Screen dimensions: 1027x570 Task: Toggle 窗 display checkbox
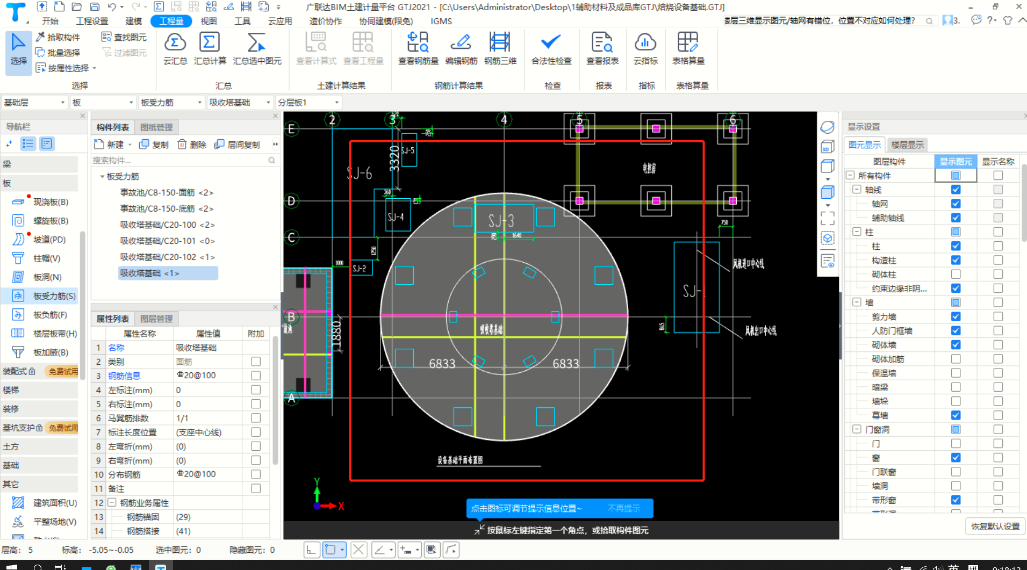click(956, 458)
